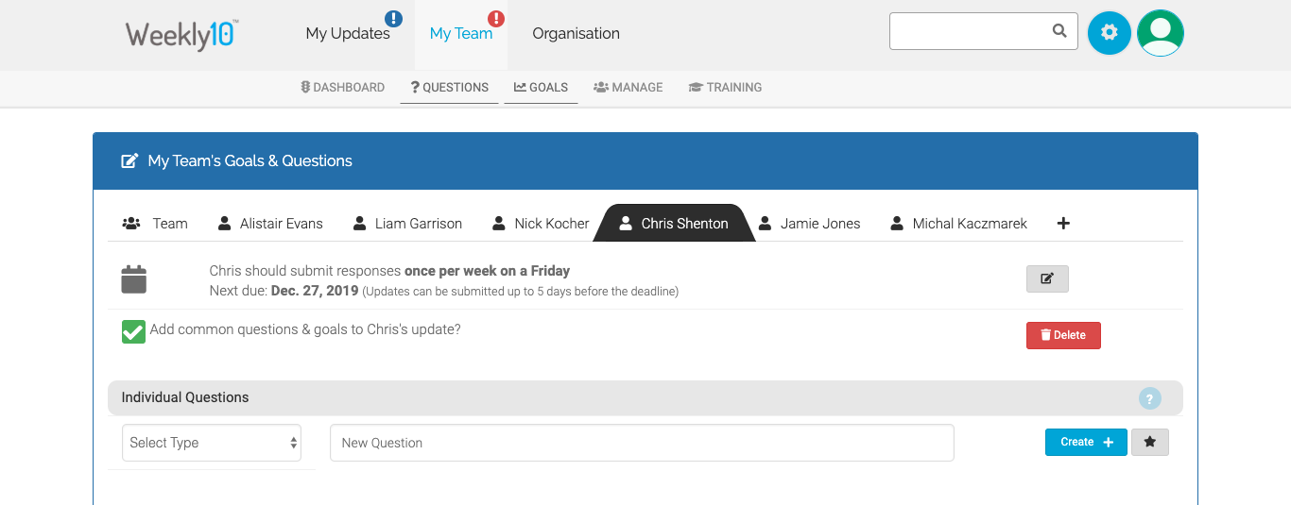Open the Select Type dropdown
Image resolution: width=1291 pixels, height=505 pixels.
212,443
